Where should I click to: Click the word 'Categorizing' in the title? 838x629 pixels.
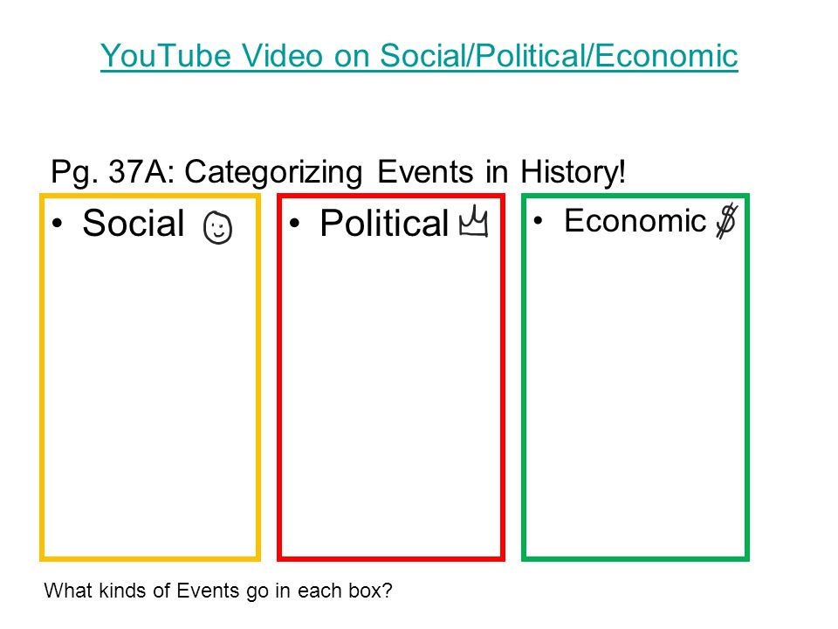(x=273, y=172)
